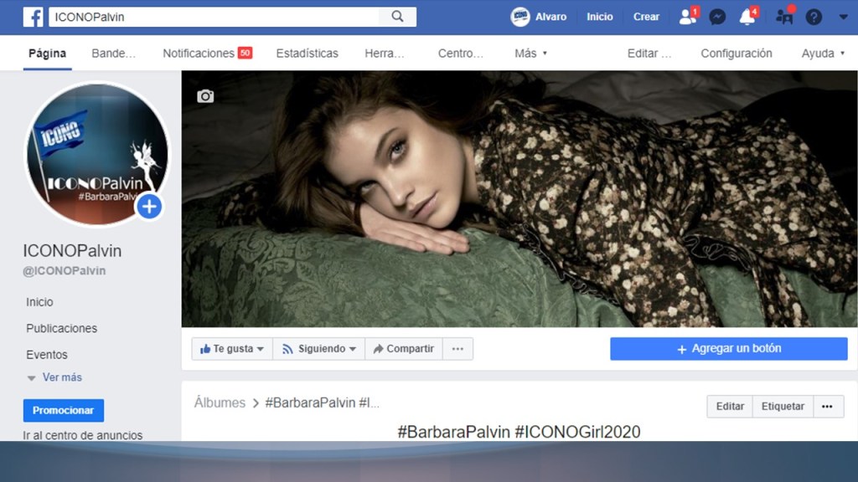Expand the Más dropdown menu

point(531,54)
